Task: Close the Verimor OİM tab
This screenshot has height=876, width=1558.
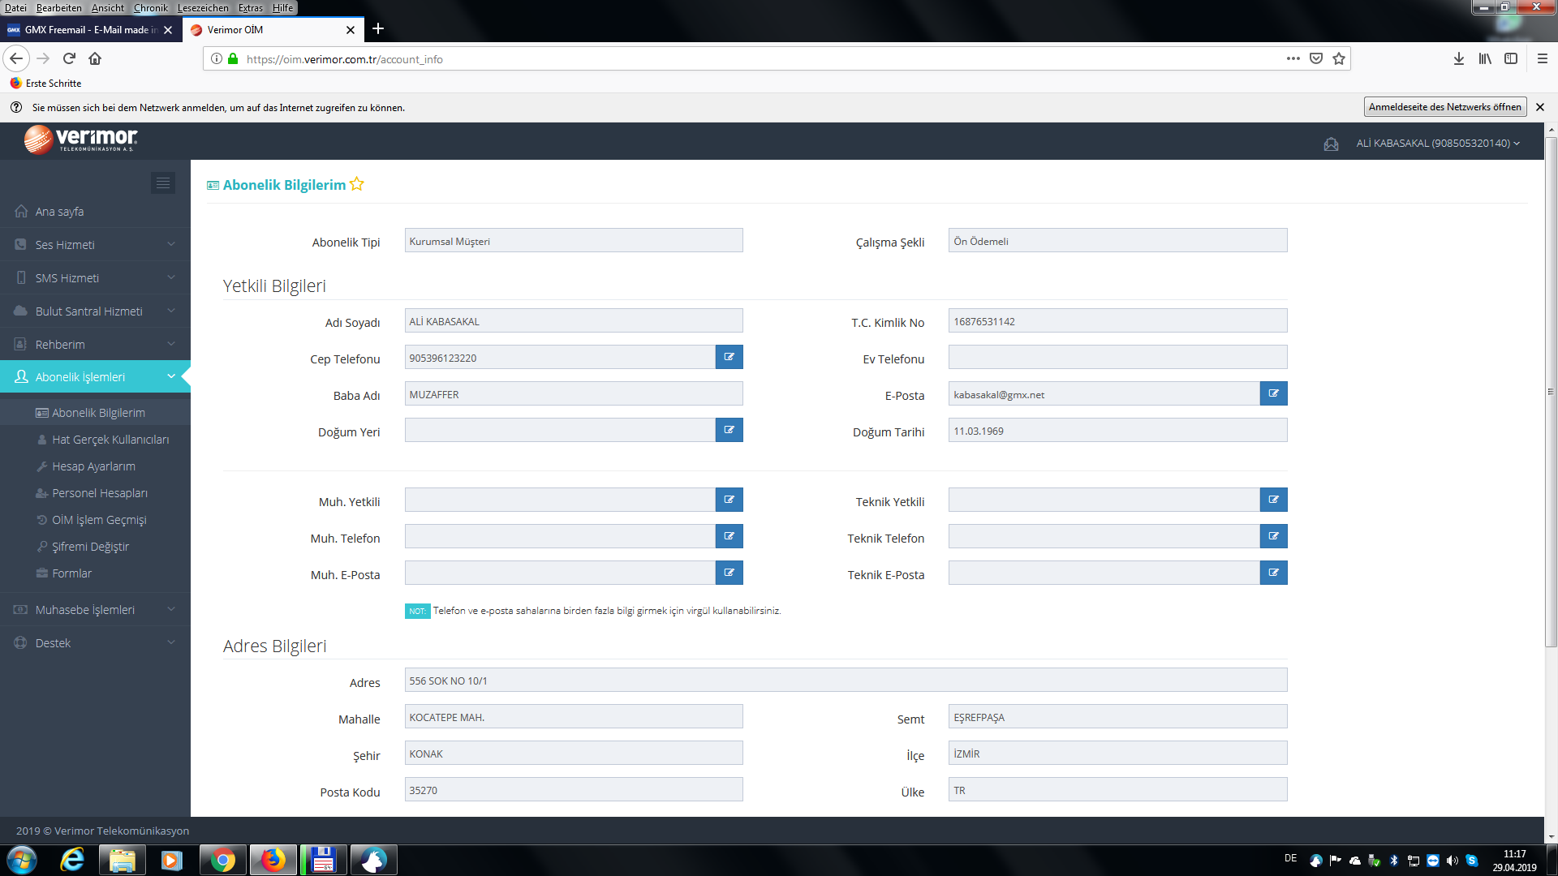Action: (x=351, y=29)
